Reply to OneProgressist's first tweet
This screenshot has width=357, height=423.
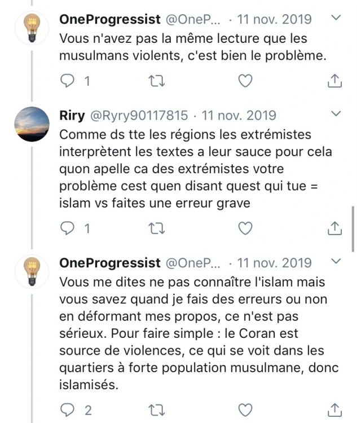click(x=68, y=81)
